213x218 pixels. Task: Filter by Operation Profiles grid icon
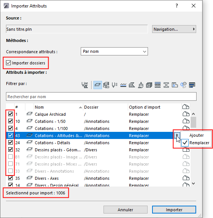click(192, 85)
